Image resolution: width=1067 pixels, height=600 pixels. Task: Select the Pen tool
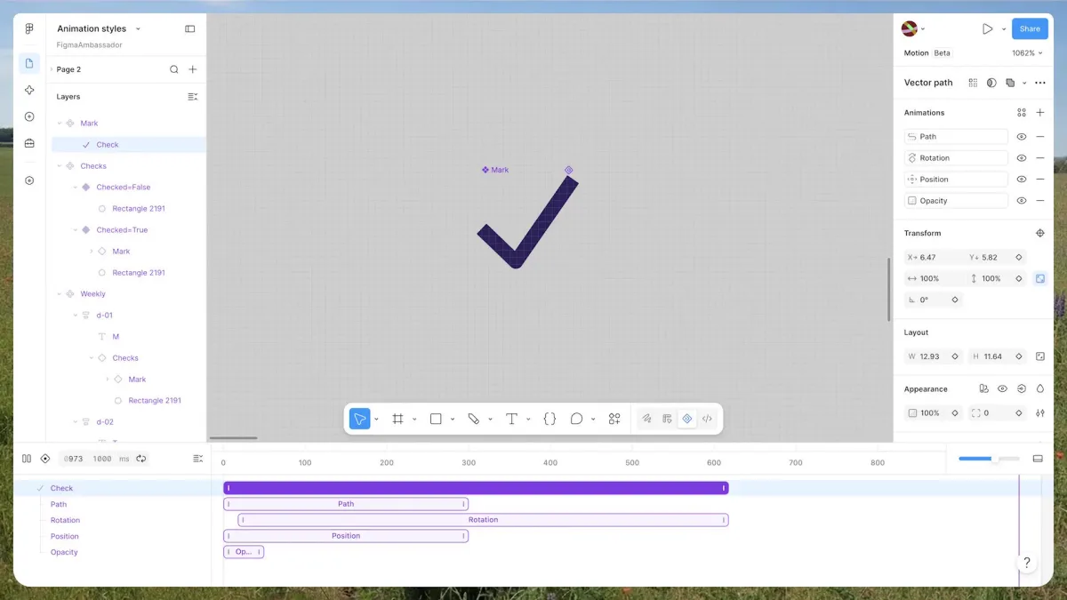(x=474, y=419)
